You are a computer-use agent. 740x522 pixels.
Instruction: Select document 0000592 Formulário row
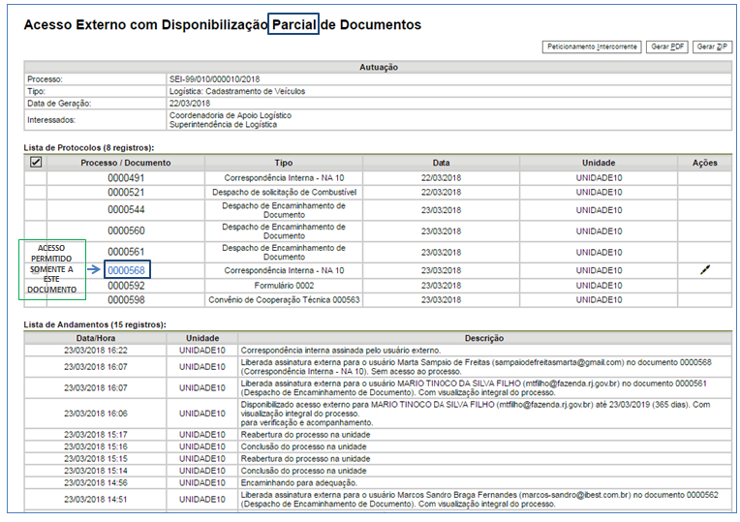tap(126, 286)
